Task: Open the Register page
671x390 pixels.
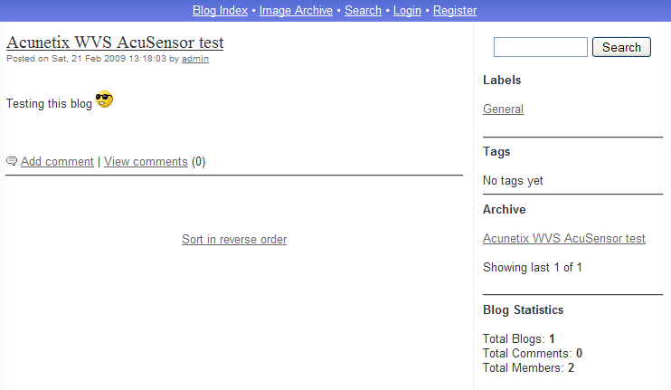Action: pos(455,10)
